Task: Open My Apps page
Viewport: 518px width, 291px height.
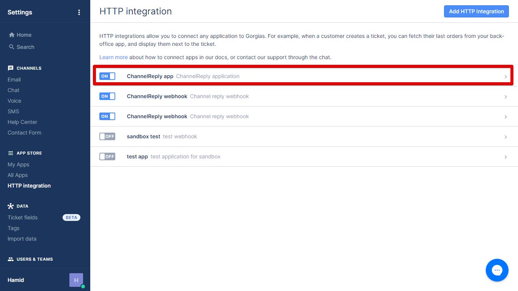Action: pos(18,164)
